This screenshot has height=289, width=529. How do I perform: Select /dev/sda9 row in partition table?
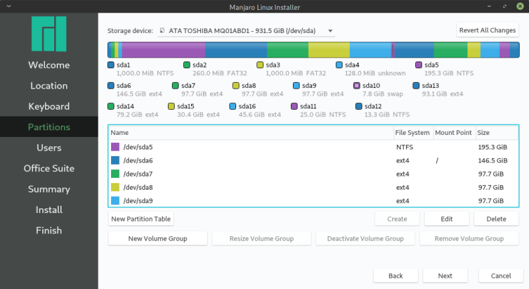pos(313,200)
